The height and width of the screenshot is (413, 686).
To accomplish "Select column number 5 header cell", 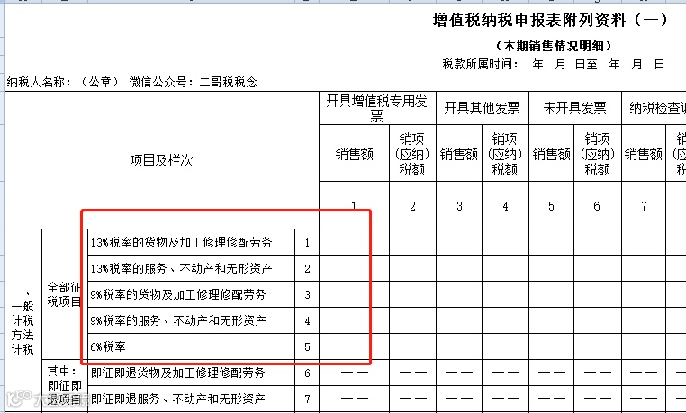I will click(551, 205).
